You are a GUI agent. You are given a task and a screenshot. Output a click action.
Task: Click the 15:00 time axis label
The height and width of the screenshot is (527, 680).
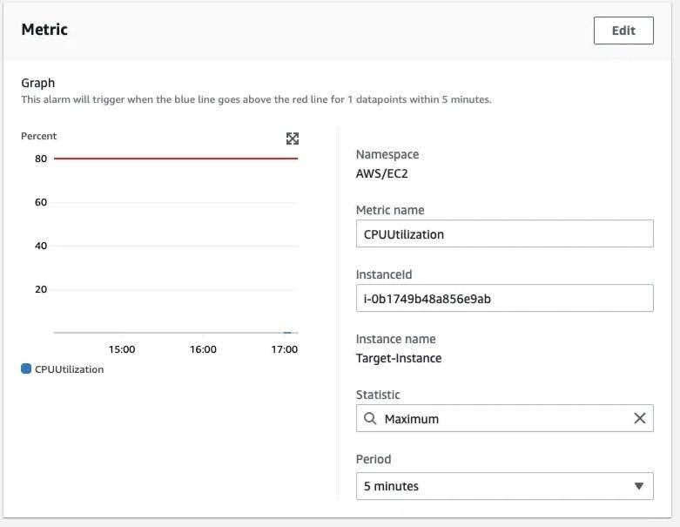122,349
